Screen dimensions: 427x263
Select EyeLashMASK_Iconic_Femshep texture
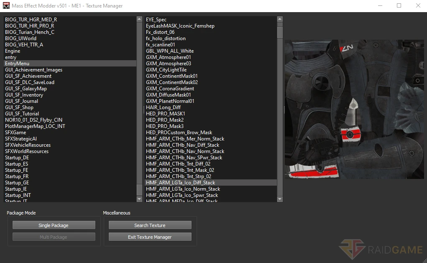click(211, 26)
